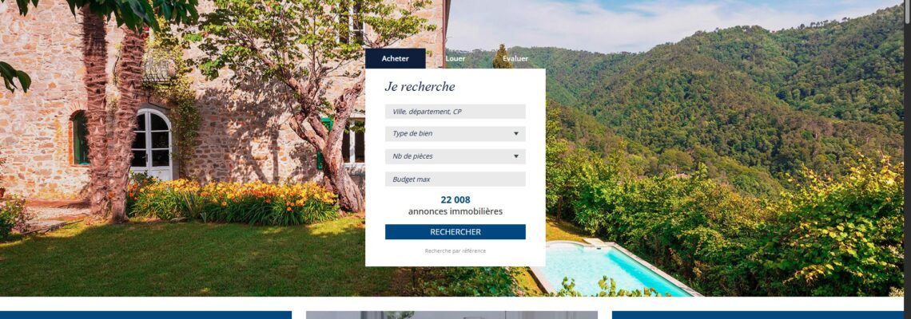
Task: Switch to the Louer tab
Action: pos(455,58)
